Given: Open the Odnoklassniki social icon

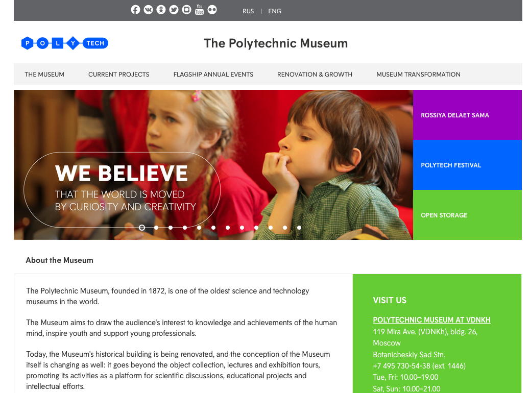Looking at the screenshot, I should [161, 10].
